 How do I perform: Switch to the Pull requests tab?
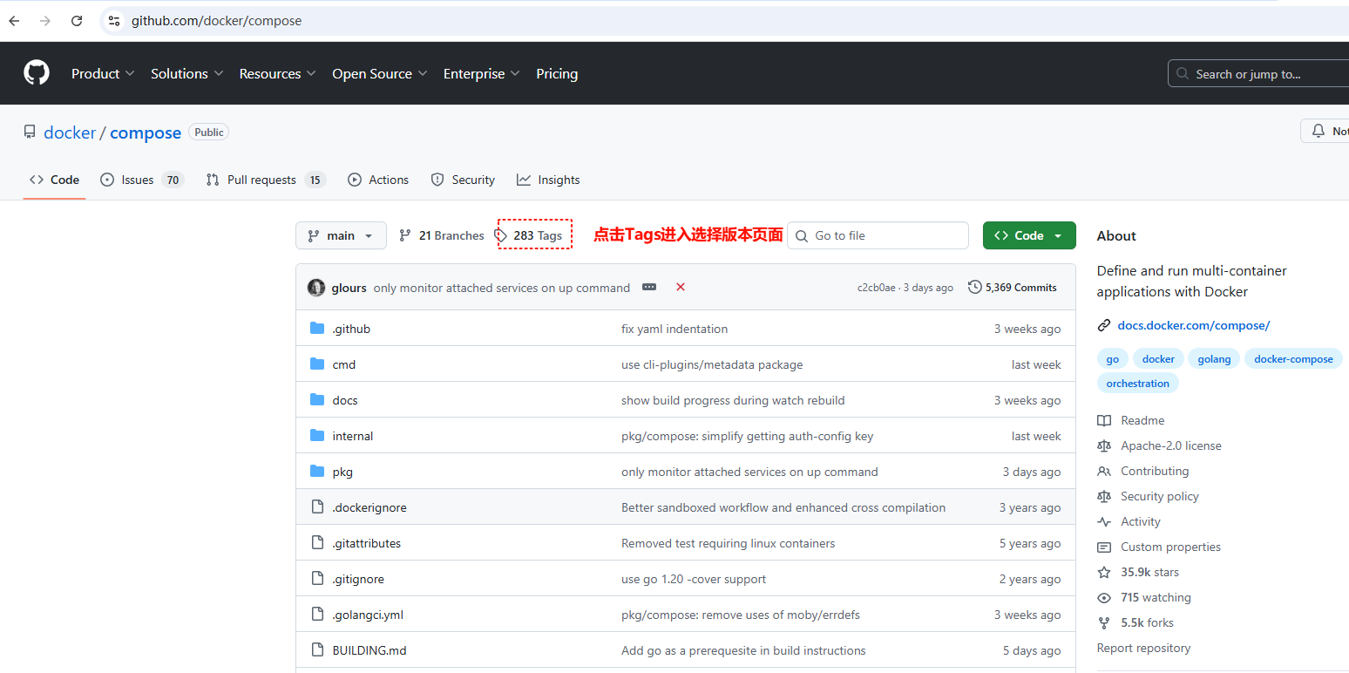click(x=266, y=180)
